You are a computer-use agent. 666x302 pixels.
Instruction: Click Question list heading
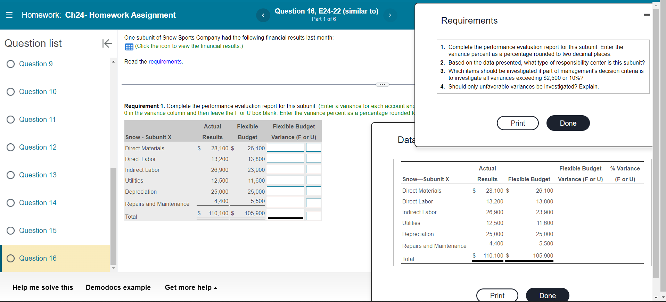coord(33,43)
